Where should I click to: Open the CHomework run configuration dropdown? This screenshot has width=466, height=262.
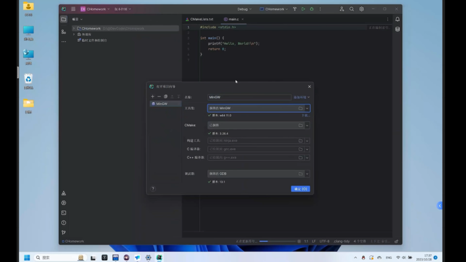pos(274,9)
